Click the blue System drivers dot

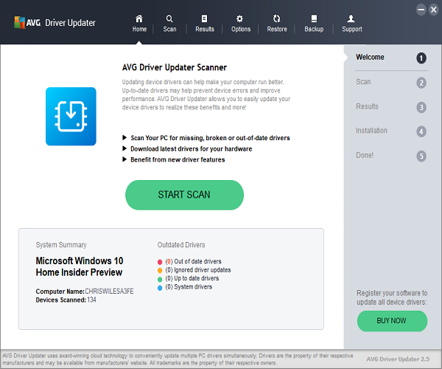pyautogui.click(x=160, y=288)
